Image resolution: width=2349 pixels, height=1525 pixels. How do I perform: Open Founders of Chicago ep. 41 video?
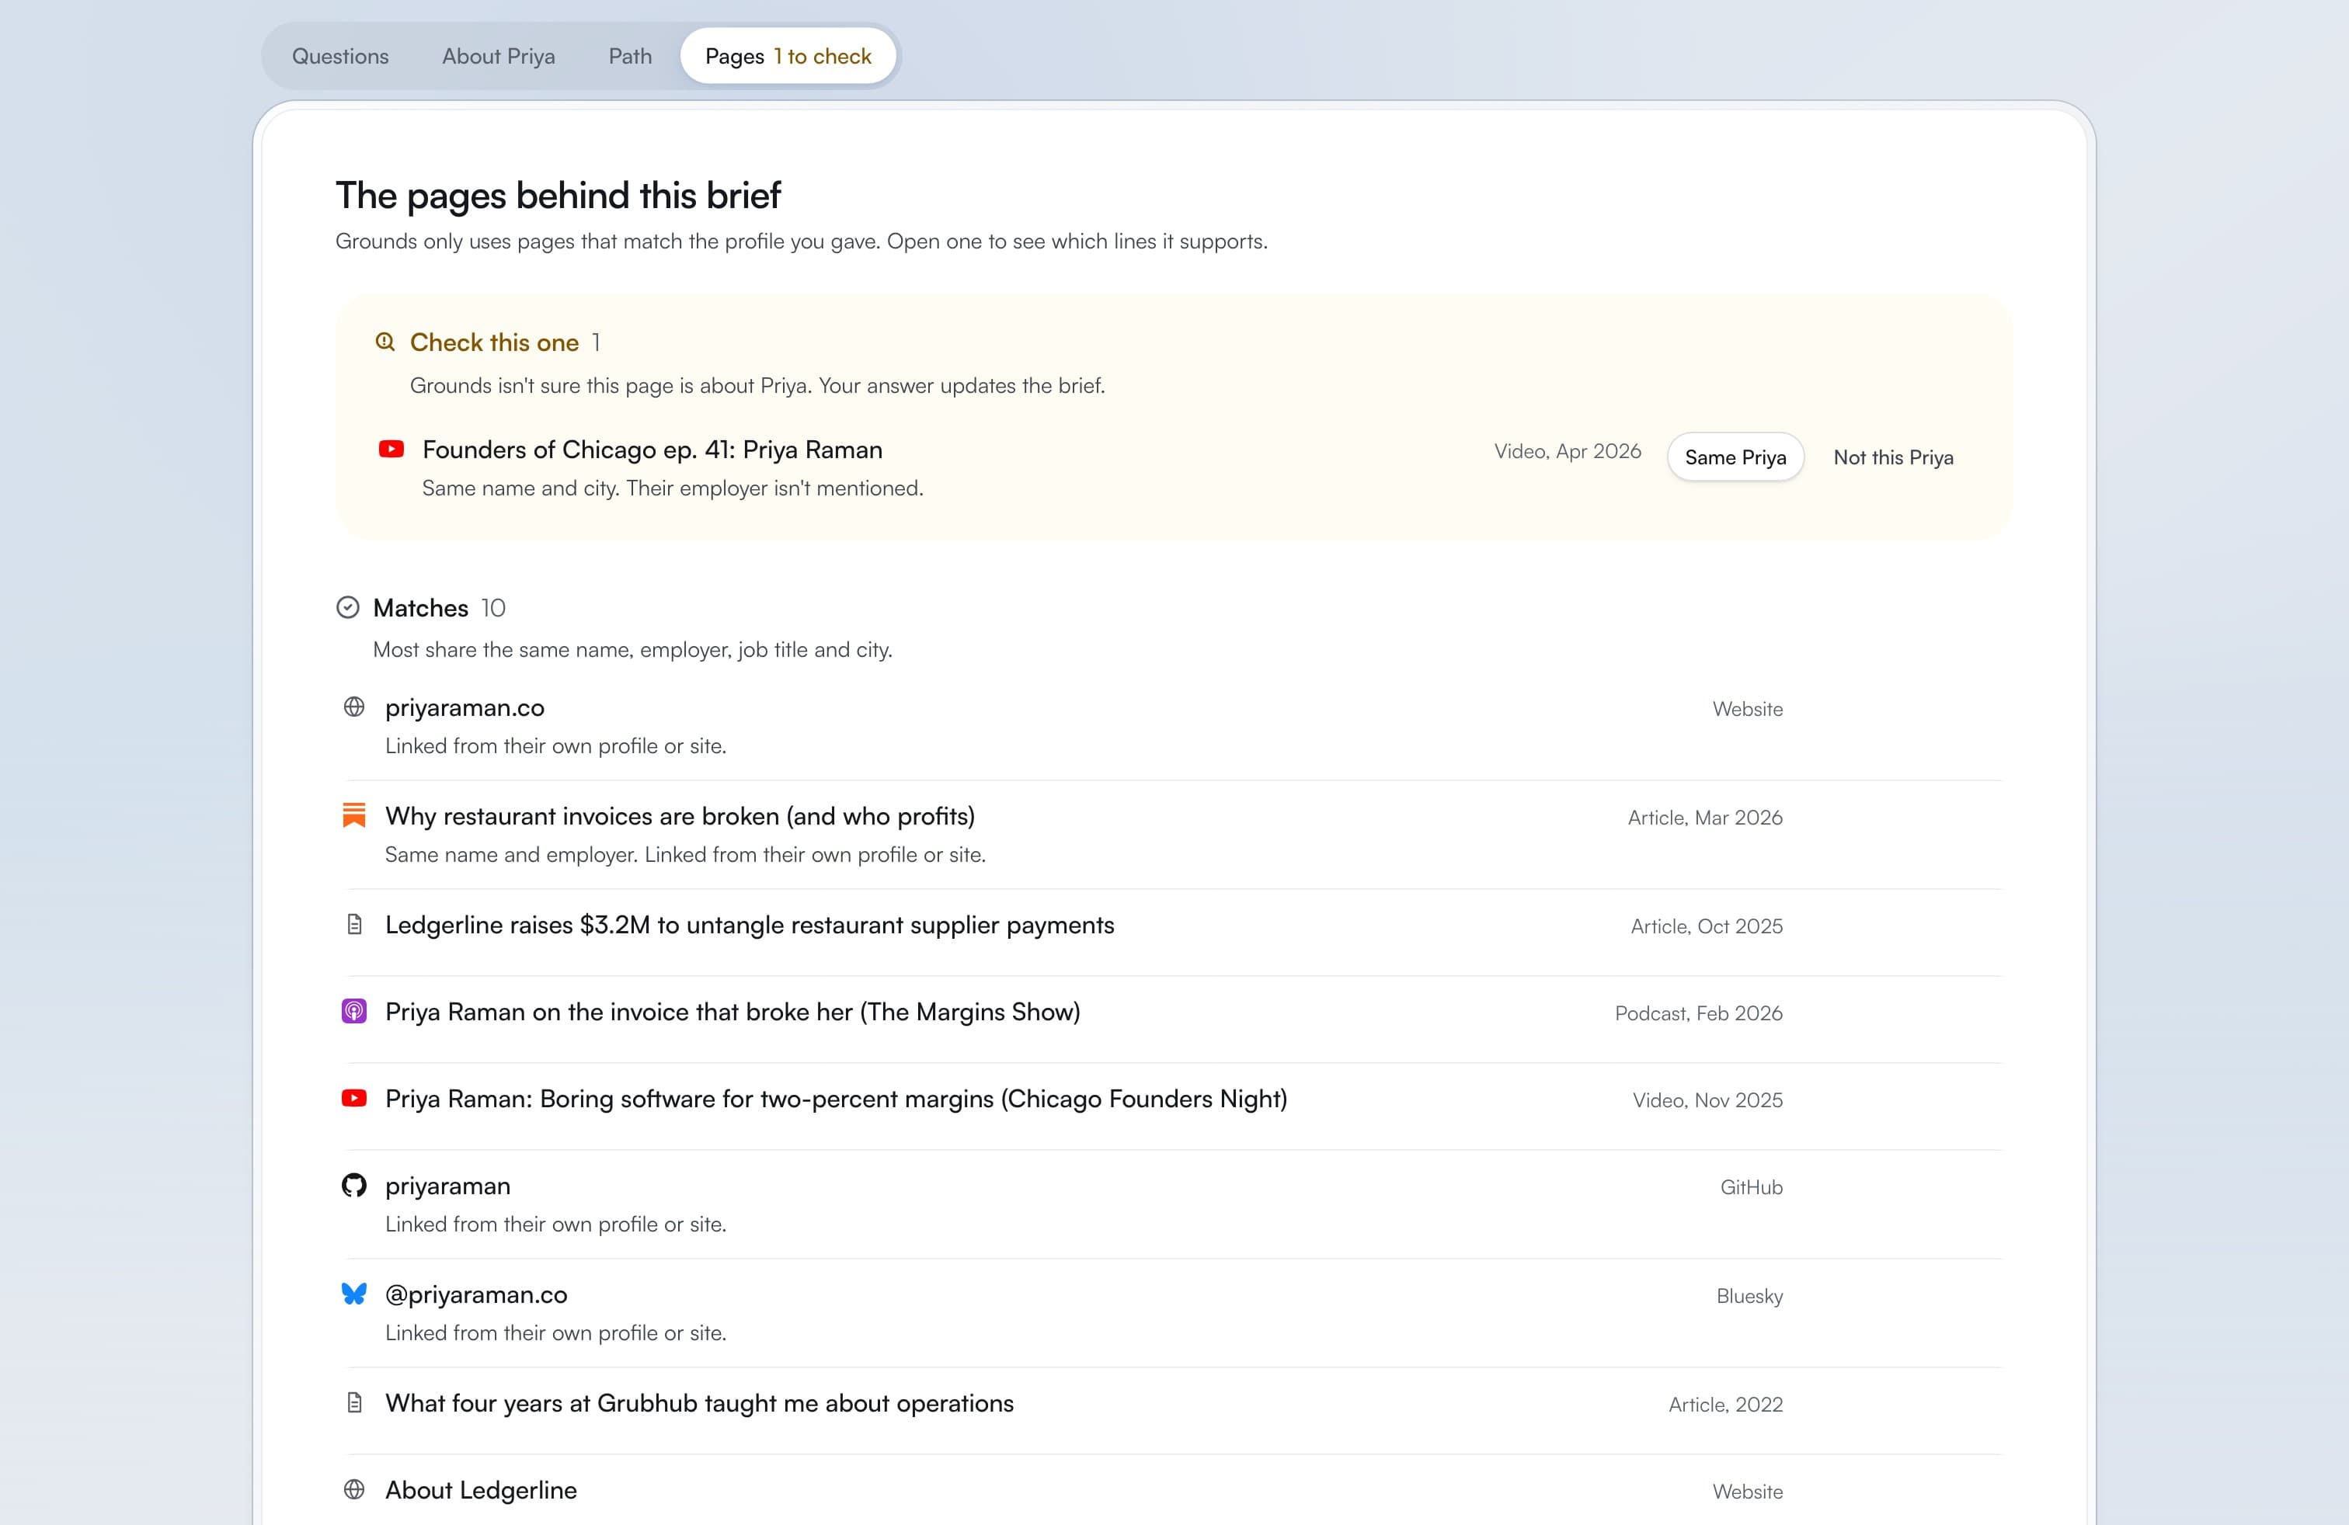tap(652, 450)
